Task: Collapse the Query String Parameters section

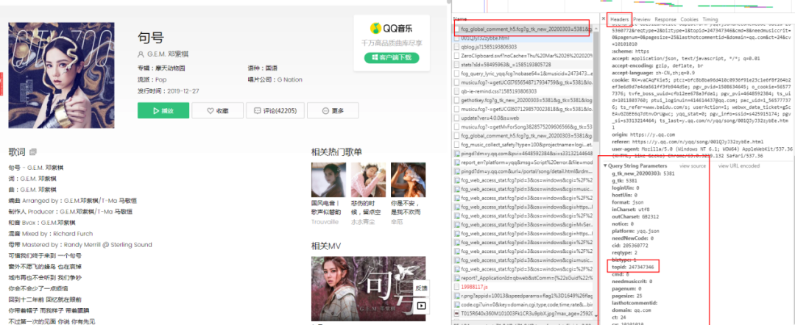Action: pos(605,166)
